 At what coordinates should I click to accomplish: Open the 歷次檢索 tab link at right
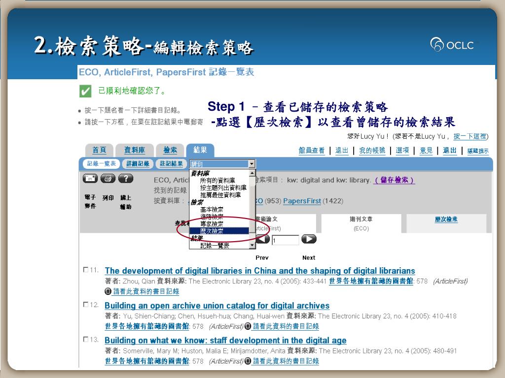[x=446, y=219]
